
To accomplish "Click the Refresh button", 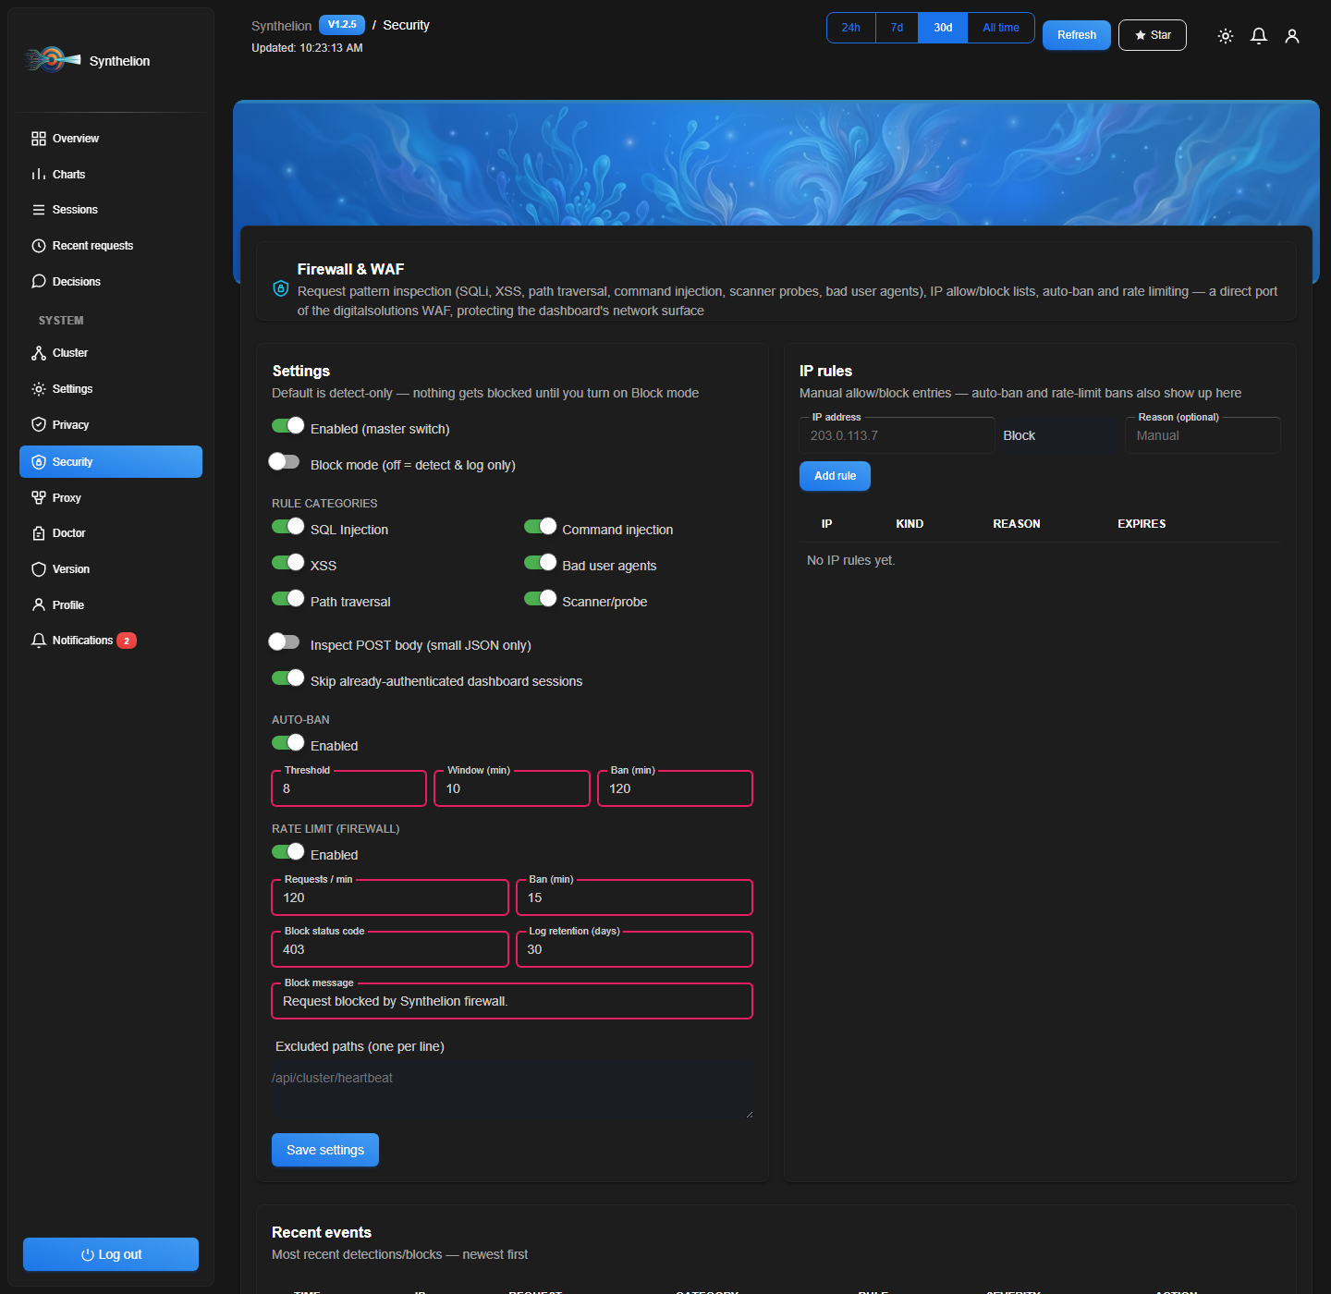I will pos(1077,35).
